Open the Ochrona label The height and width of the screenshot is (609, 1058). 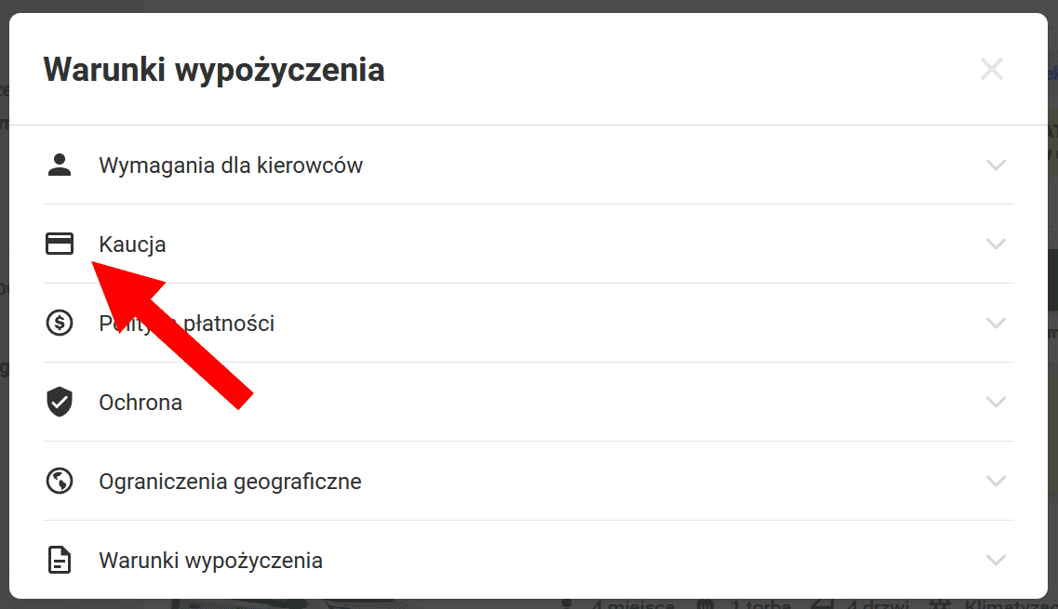tap(141, 402)
